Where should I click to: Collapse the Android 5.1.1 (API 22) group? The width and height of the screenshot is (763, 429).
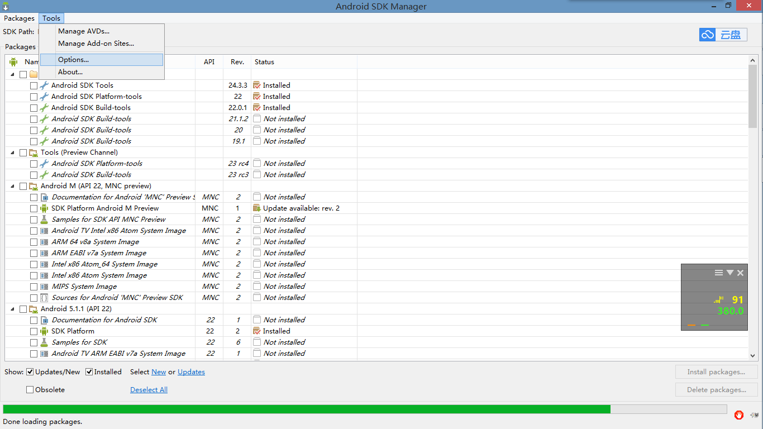tap(13, 309)
